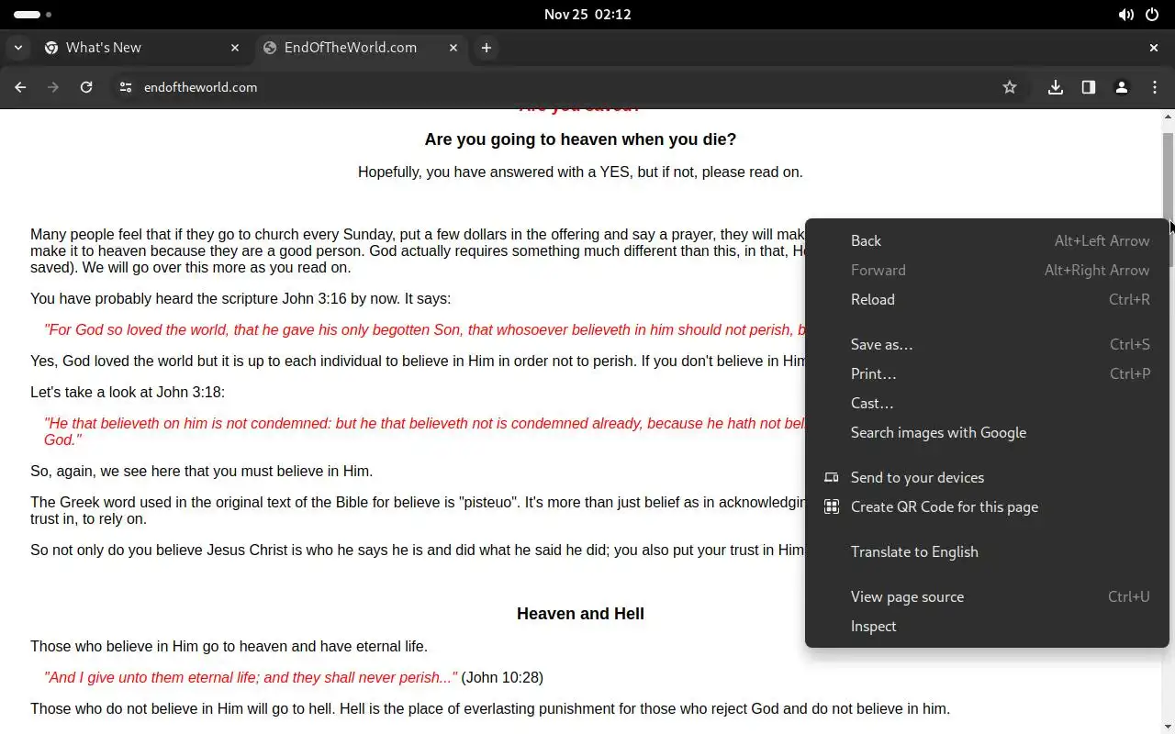The height and width of the screenshot is (734, 1175).
Task: Select View page source
Action: (987, 596)
